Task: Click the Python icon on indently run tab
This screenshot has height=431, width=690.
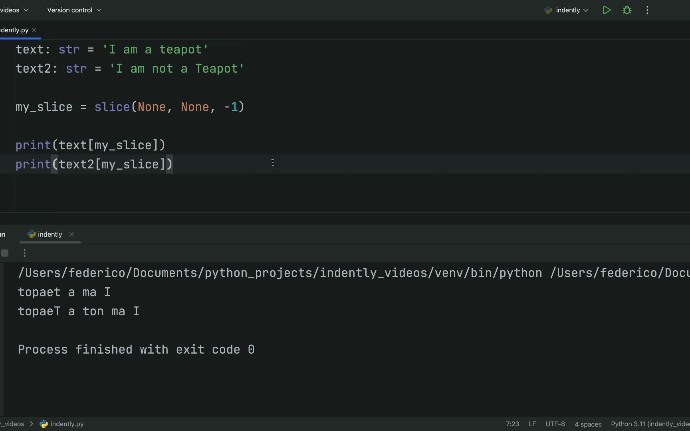Action: pos(32,234)
